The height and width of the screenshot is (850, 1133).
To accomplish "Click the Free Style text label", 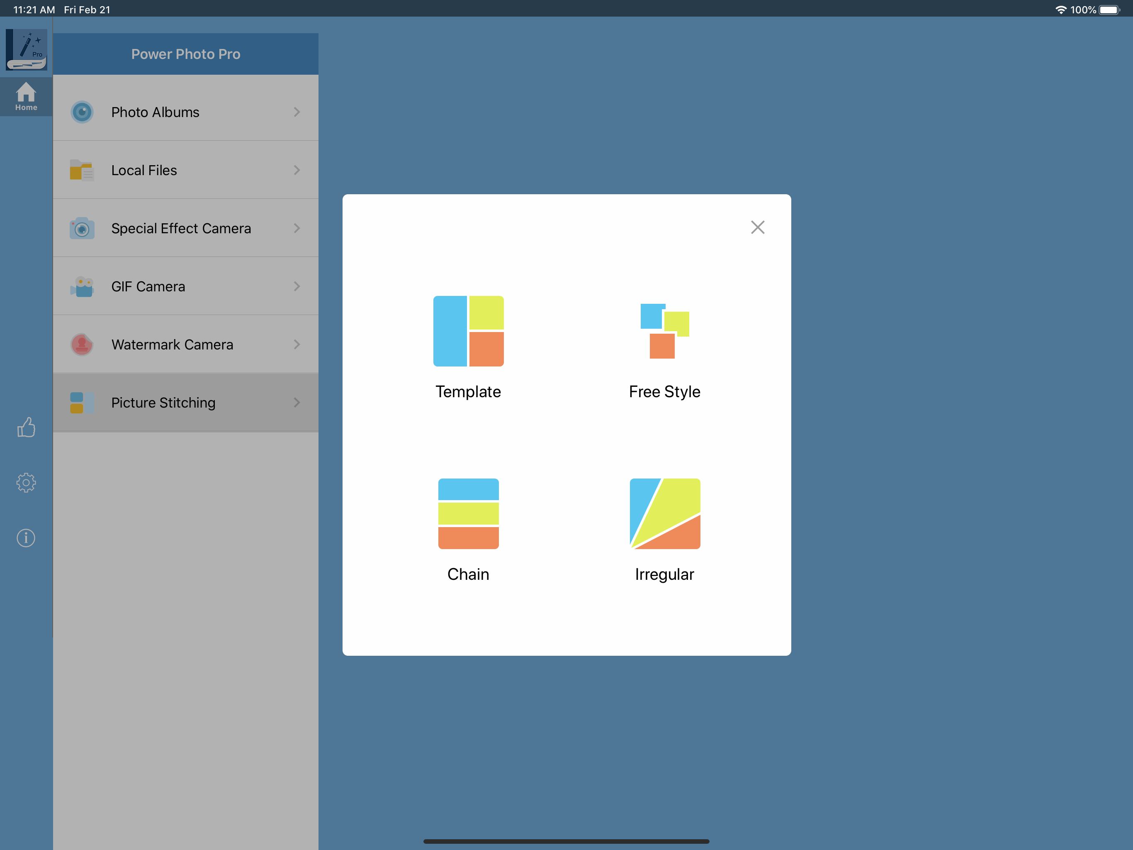I will 664,392.
